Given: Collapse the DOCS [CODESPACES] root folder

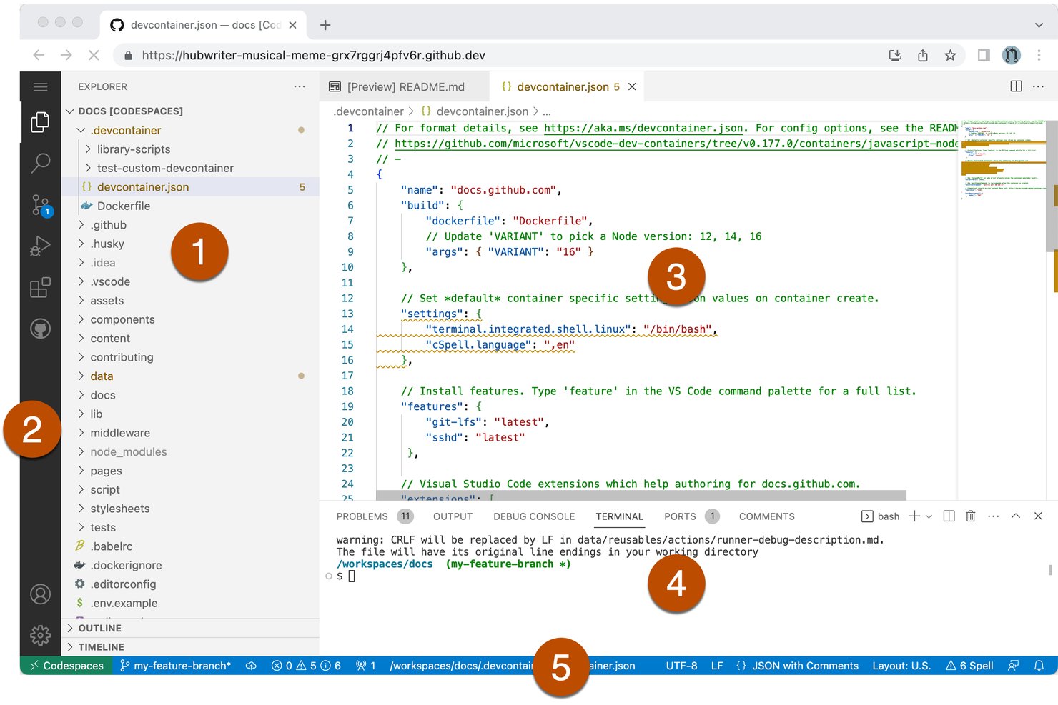Looking at the screenshot, I should coord(191,111).
